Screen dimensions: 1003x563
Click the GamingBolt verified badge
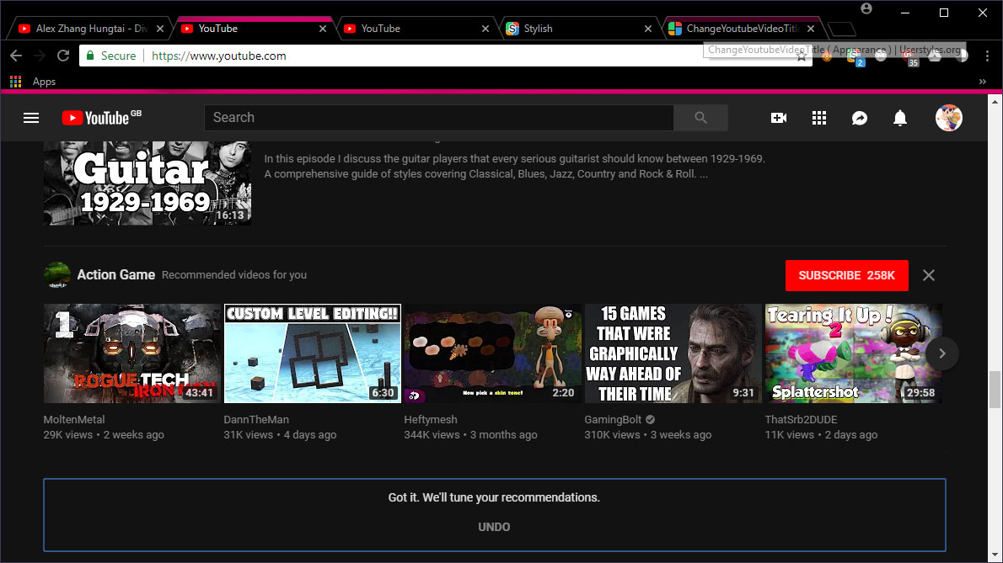(650, 419)
